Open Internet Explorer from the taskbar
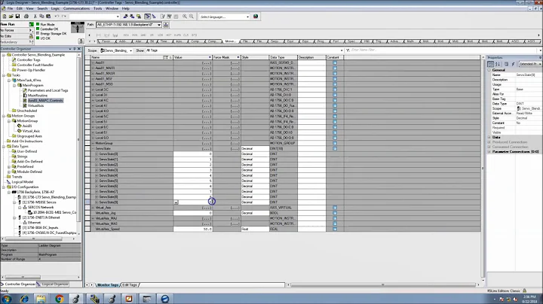The image size is (543, 304). point(24,299)
